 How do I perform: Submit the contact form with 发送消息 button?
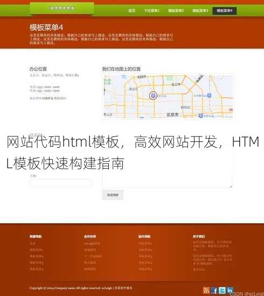point(113,195)
